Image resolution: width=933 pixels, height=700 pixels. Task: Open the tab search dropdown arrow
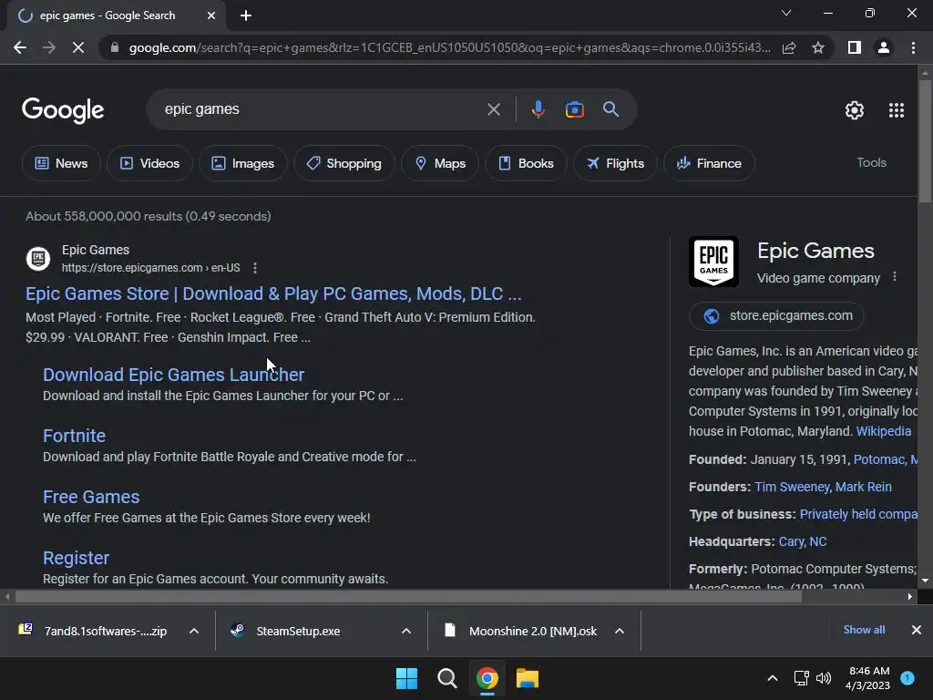pos(786,13)
